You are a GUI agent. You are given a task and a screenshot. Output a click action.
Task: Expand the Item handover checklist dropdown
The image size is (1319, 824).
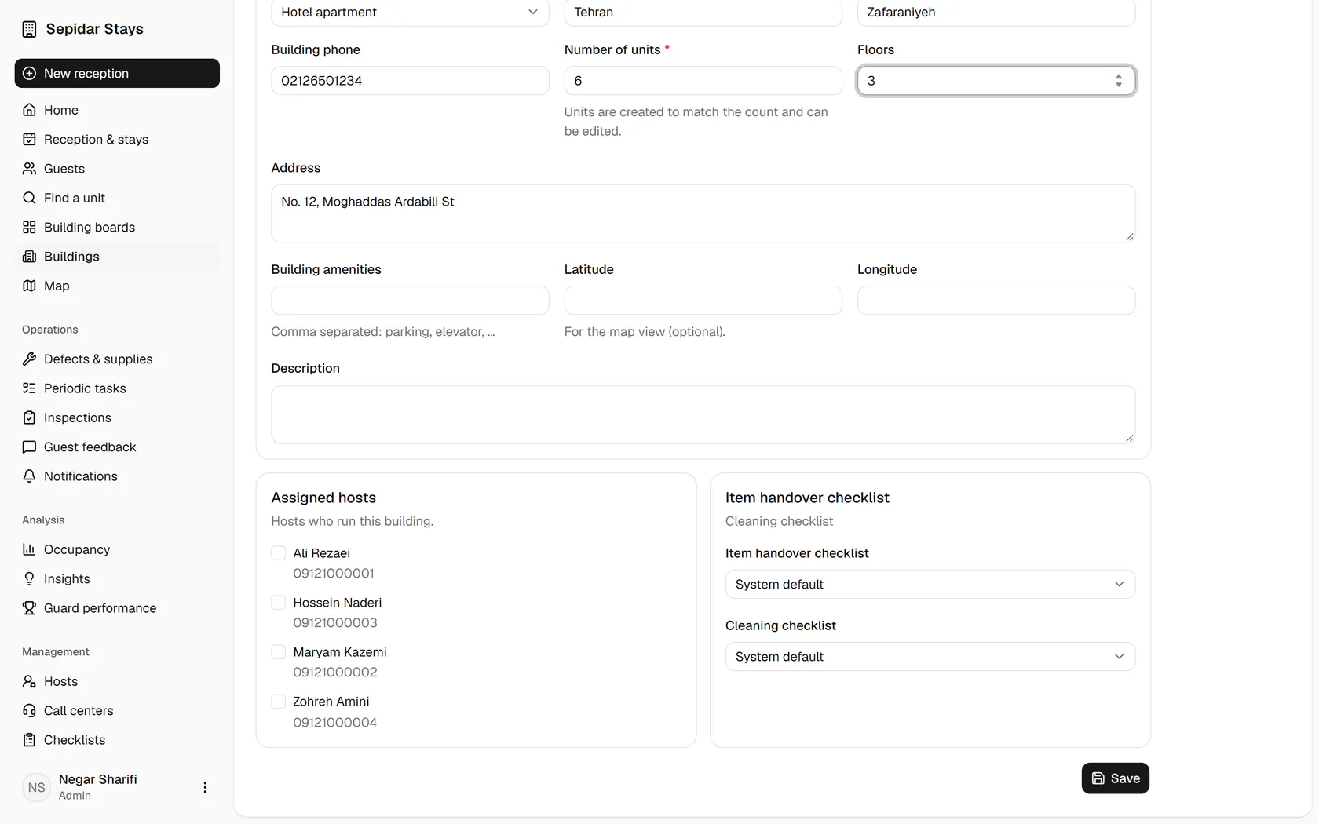pyautogui.click(x=930, y=584)
